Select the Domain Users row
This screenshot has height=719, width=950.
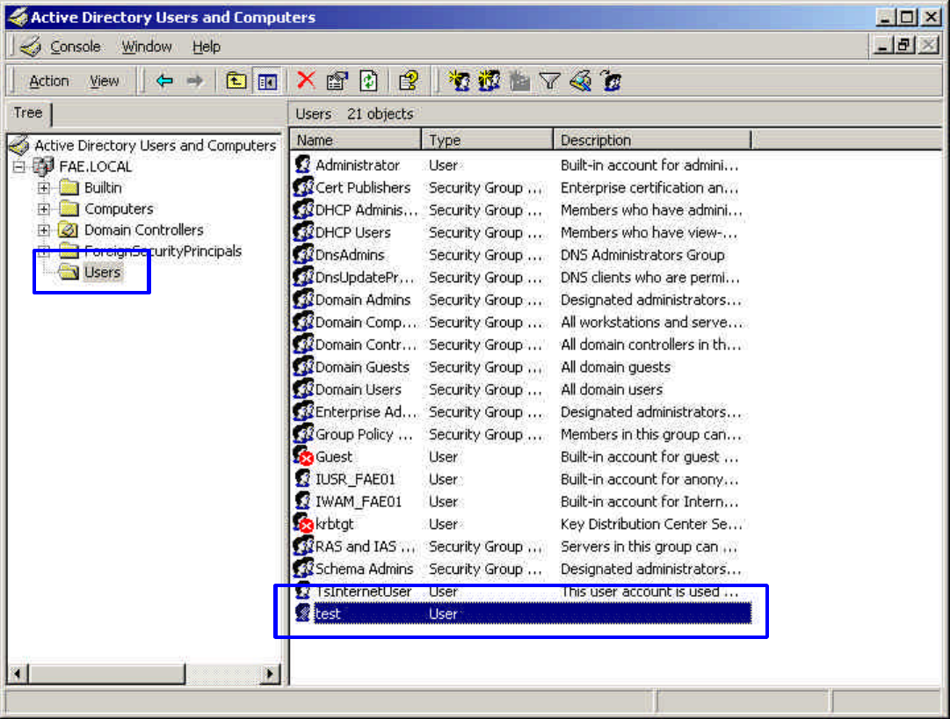pyautogui.click(x=521, y=389)
